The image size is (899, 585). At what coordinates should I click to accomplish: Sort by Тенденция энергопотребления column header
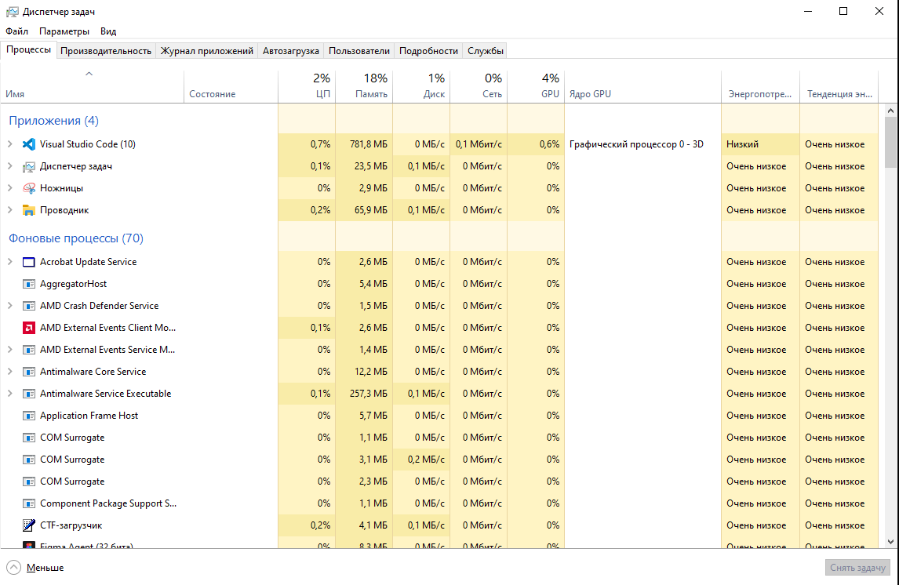(x=839, y=87)
